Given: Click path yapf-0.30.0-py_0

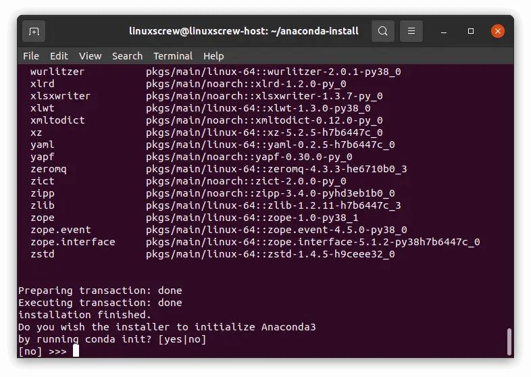Looking at the screenshot, I should [x=304, y=157].
